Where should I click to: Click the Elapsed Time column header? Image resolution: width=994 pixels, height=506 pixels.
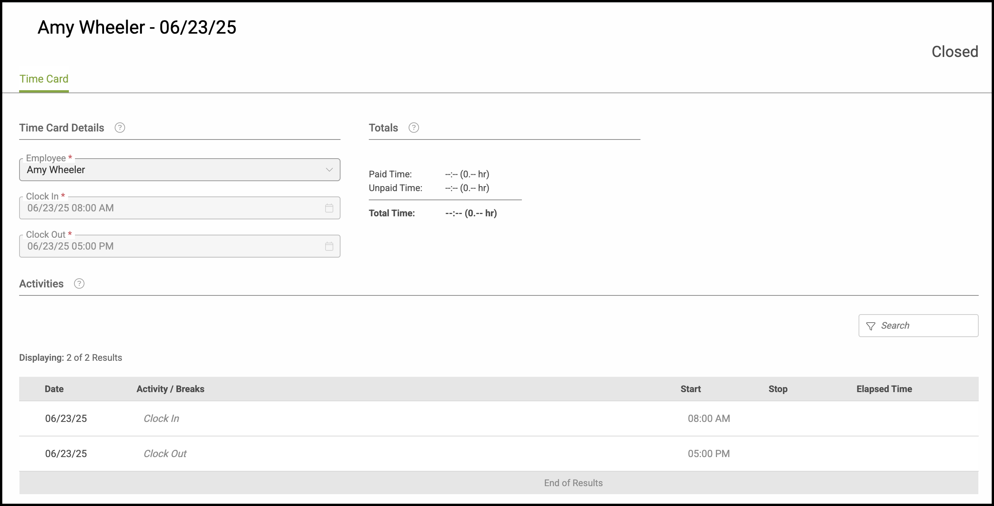(x=884, y=389)
